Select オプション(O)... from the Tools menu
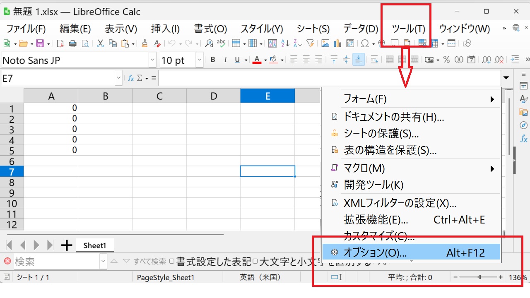Image resolution: width=530 pixels, height=298 pixels. pos(375,252)
